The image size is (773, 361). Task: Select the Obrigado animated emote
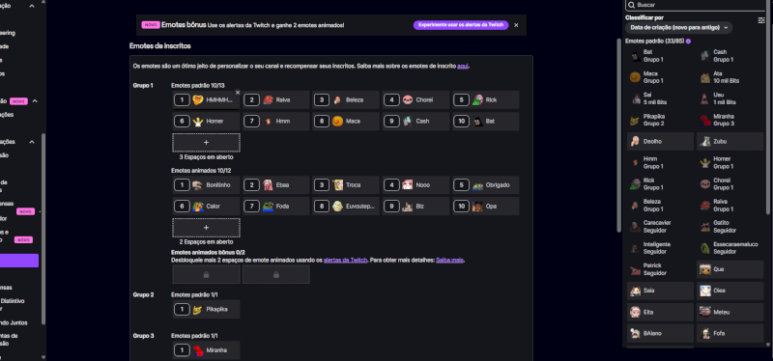click(486, 185)
